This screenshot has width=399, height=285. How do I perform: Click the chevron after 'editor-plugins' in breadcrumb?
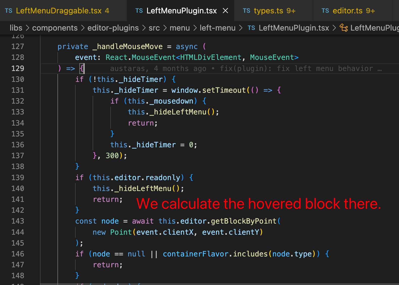144,28
